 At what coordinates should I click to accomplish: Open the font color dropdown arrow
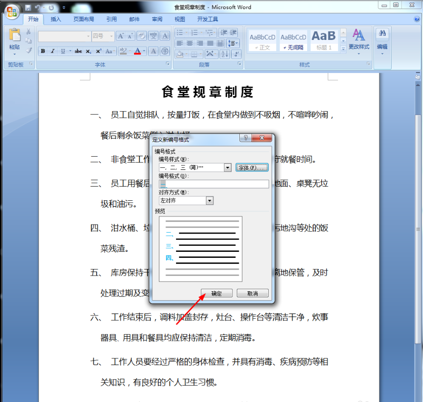[x=144, y=51]
